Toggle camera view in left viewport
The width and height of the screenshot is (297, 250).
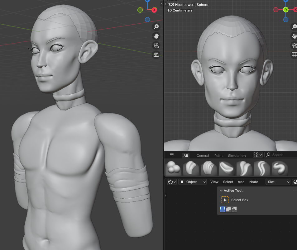coord(156,45)
